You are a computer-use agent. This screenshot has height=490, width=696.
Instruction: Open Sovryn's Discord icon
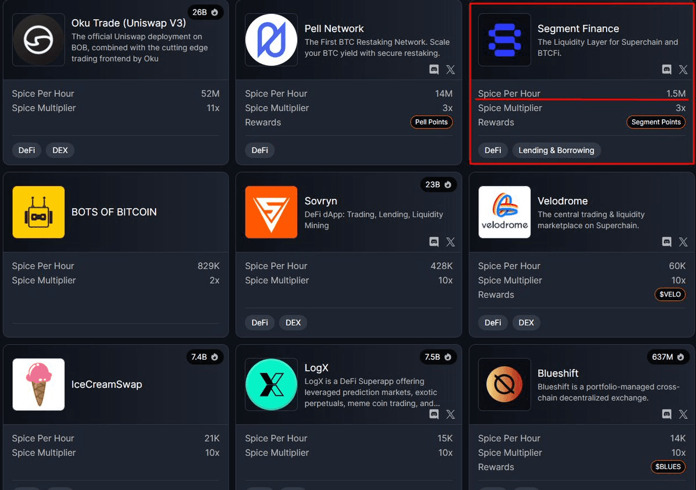pyautogui.click(x=434, y=242)
